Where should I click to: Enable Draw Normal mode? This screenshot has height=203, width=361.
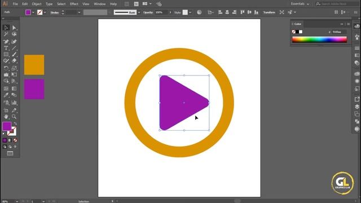coord(5,147)
